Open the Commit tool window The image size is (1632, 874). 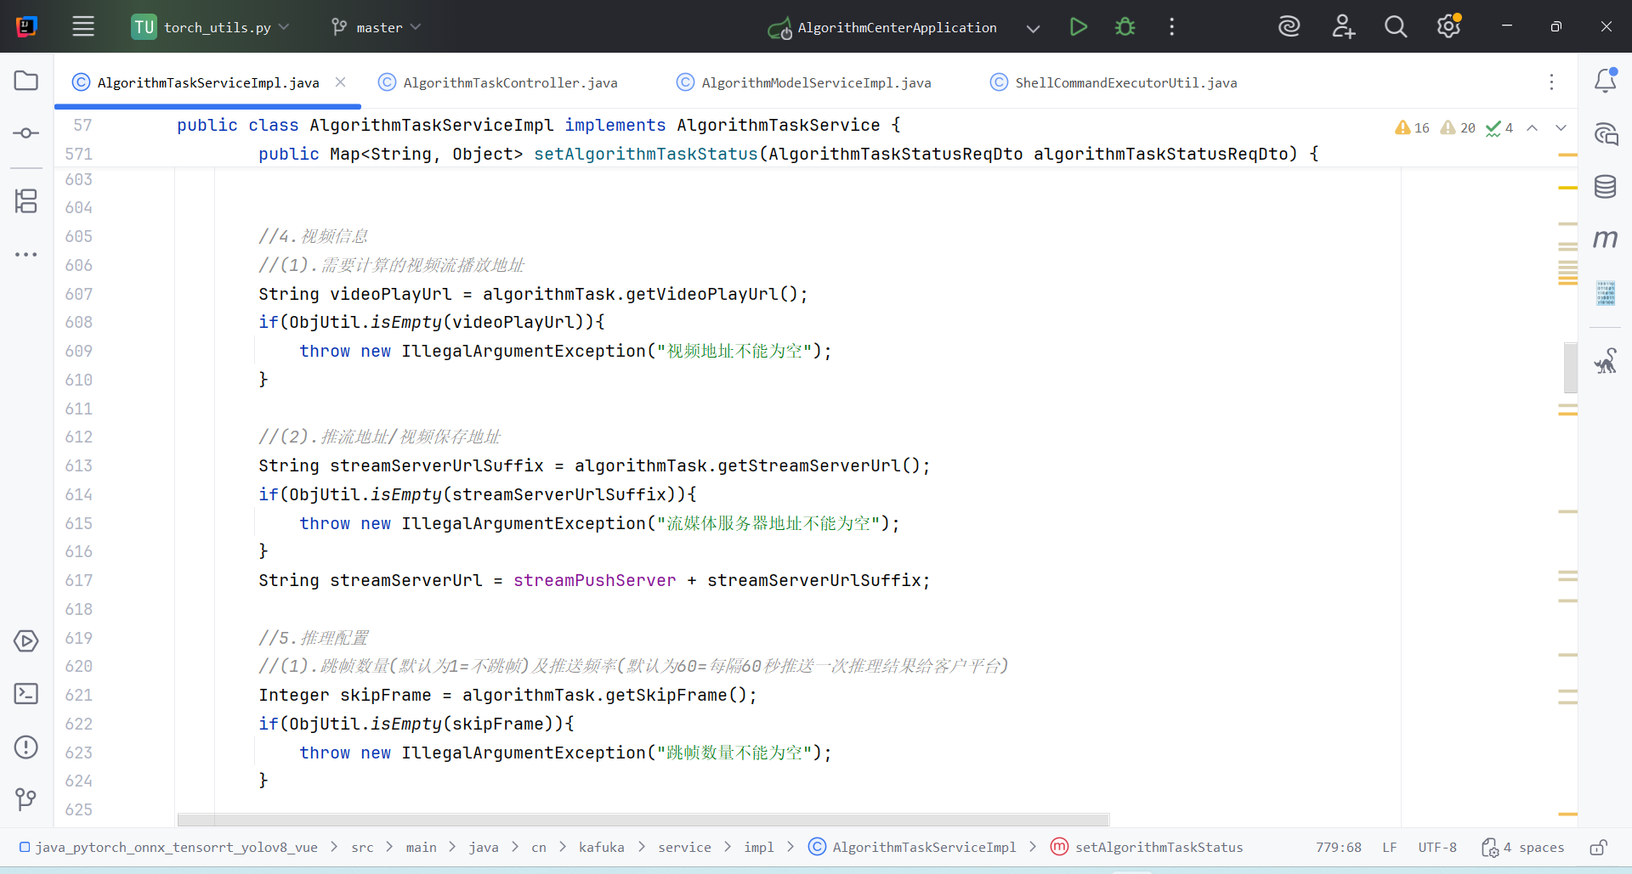coord(26,133)
